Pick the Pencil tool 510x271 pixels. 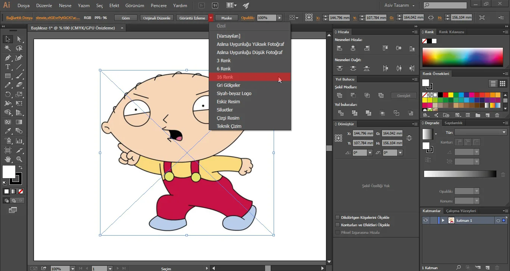click(7, 85)
